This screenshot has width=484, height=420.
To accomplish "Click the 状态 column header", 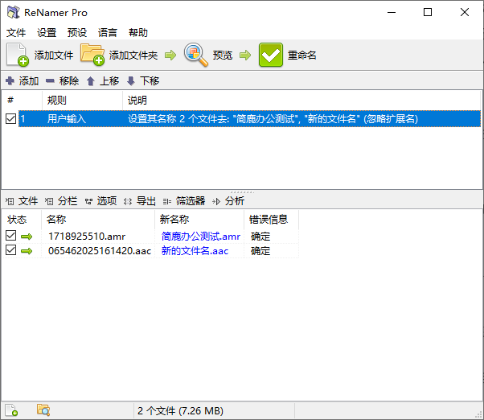I will (21, 220).
